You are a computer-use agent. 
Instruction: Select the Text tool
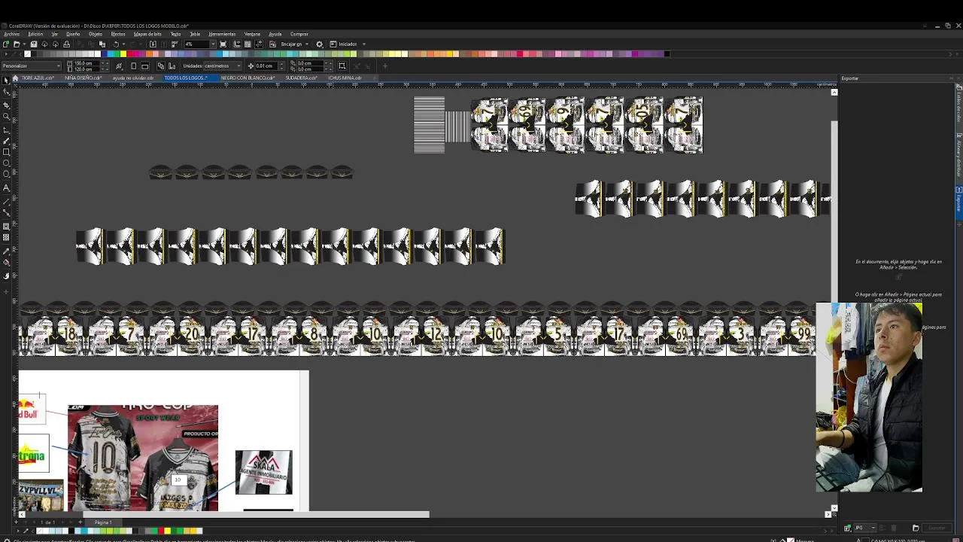6,187
